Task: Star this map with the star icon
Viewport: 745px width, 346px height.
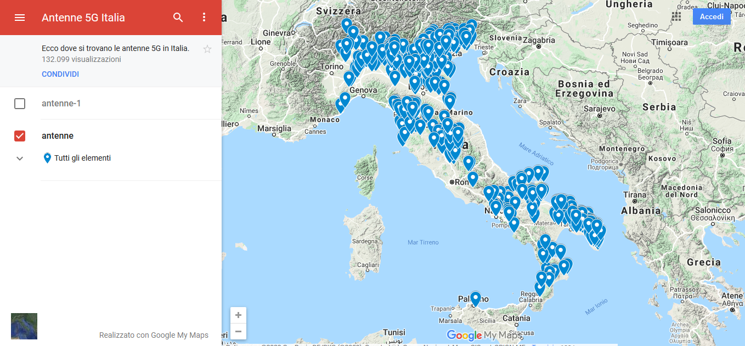Action: [207, 49]
